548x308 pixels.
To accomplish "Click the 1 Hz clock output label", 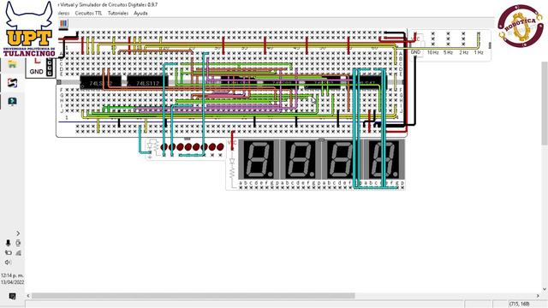I will coord(479,52).
